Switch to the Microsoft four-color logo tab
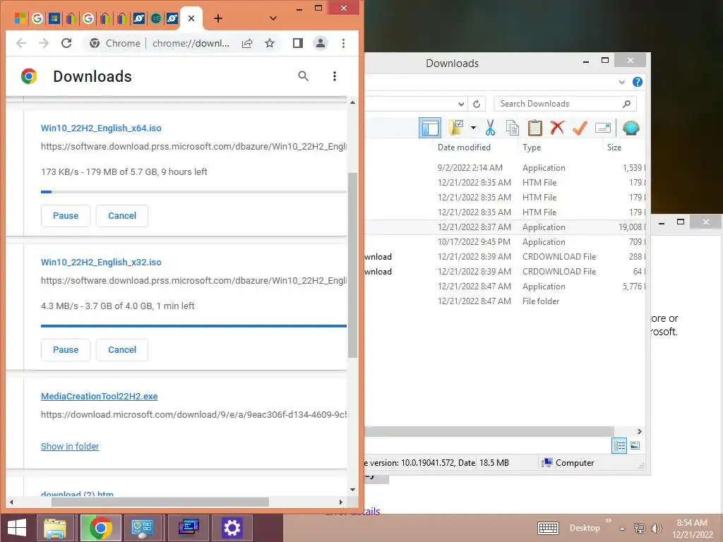The image size is (723, 542). point(20,18)
